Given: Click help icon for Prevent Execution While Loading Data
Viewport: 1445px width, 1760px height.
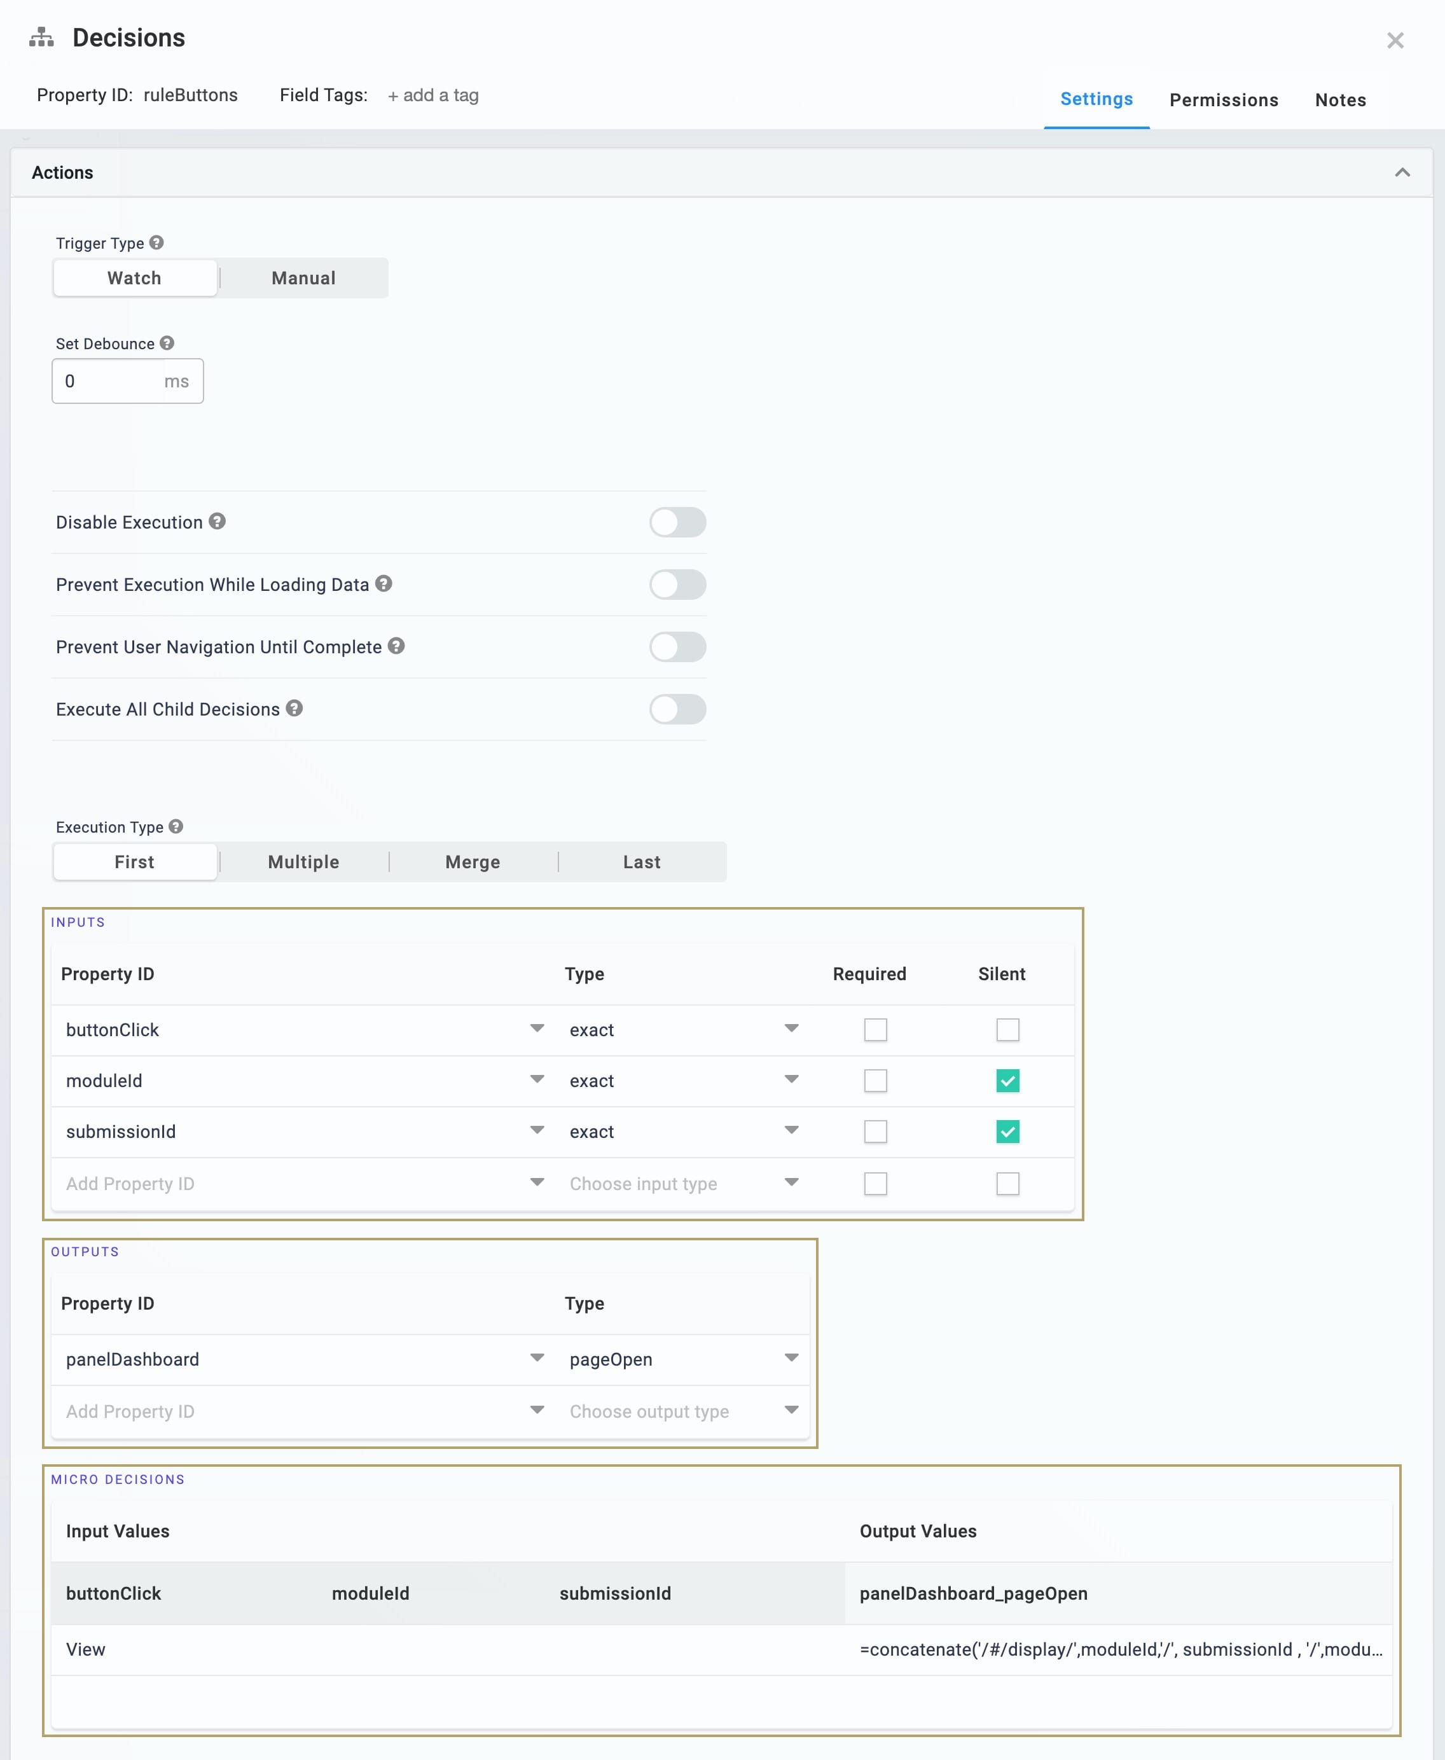Looking at the screenshot, I should coord(384,584).
